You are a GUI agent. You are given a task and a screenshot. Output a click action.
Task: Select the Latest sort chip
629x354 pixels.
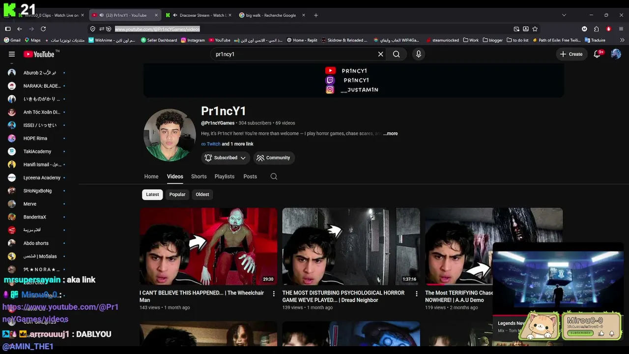point(152,195)
